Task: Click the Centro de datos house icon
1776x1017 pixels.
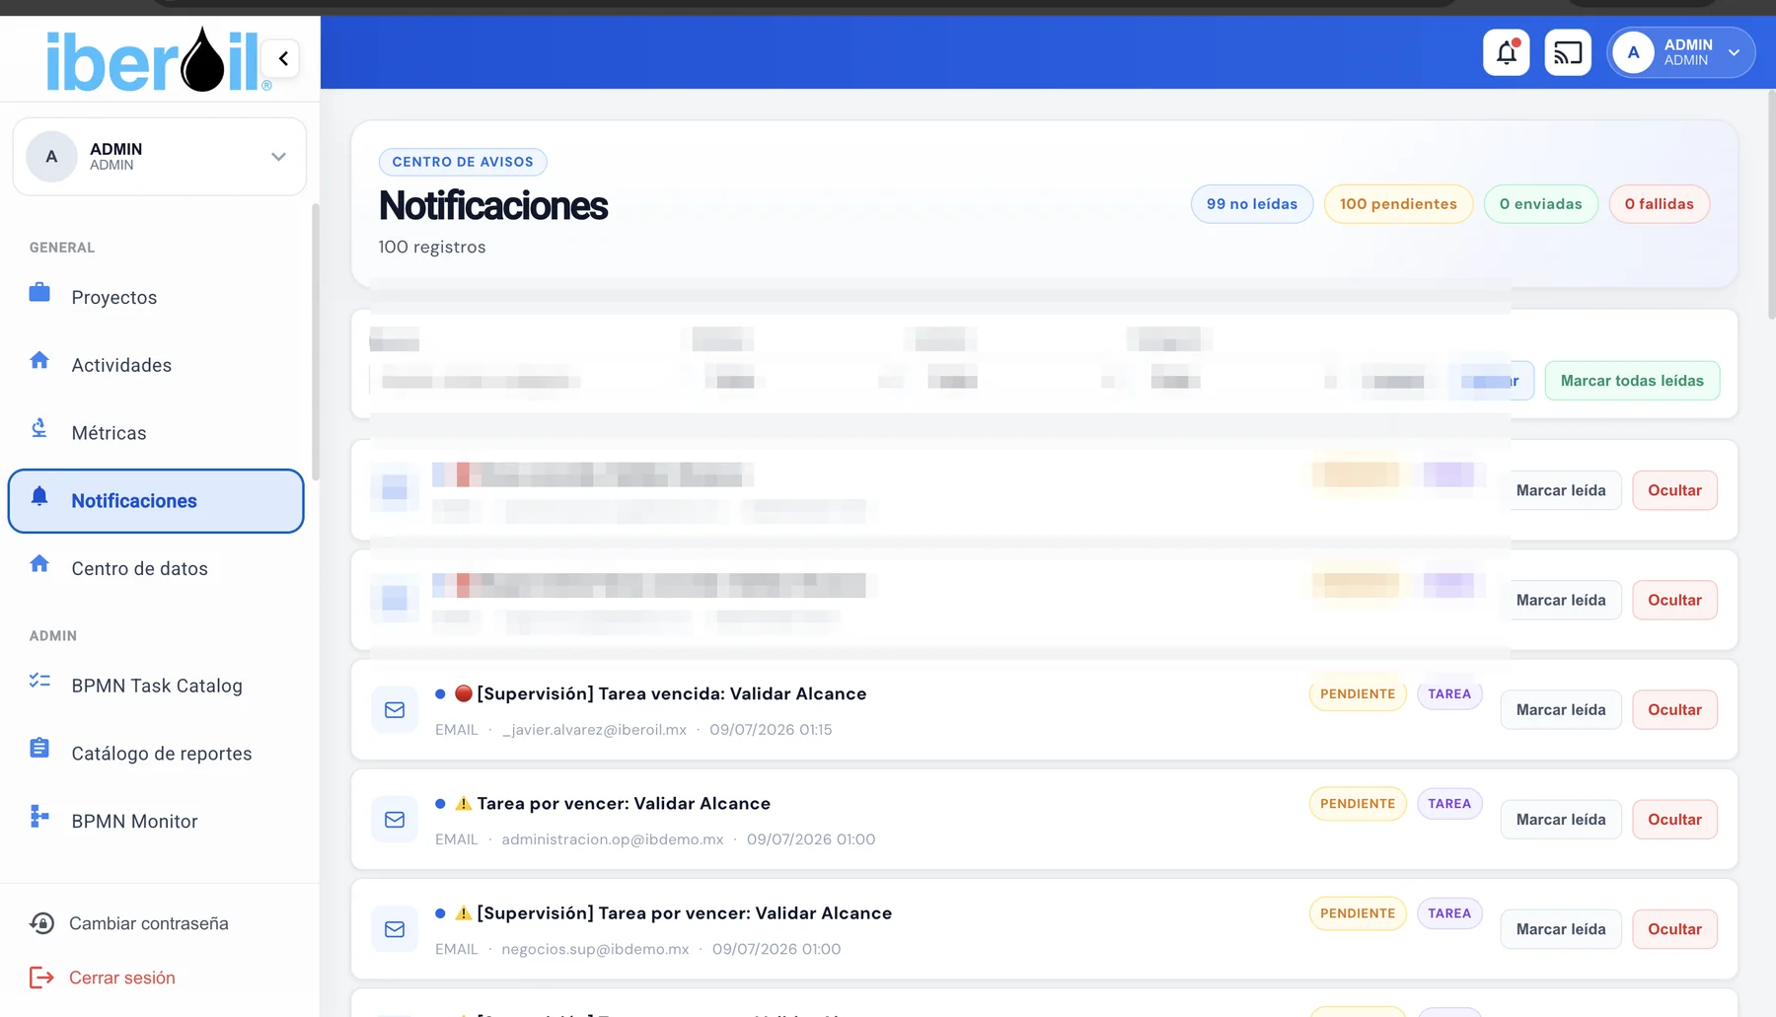Action: 39,563
